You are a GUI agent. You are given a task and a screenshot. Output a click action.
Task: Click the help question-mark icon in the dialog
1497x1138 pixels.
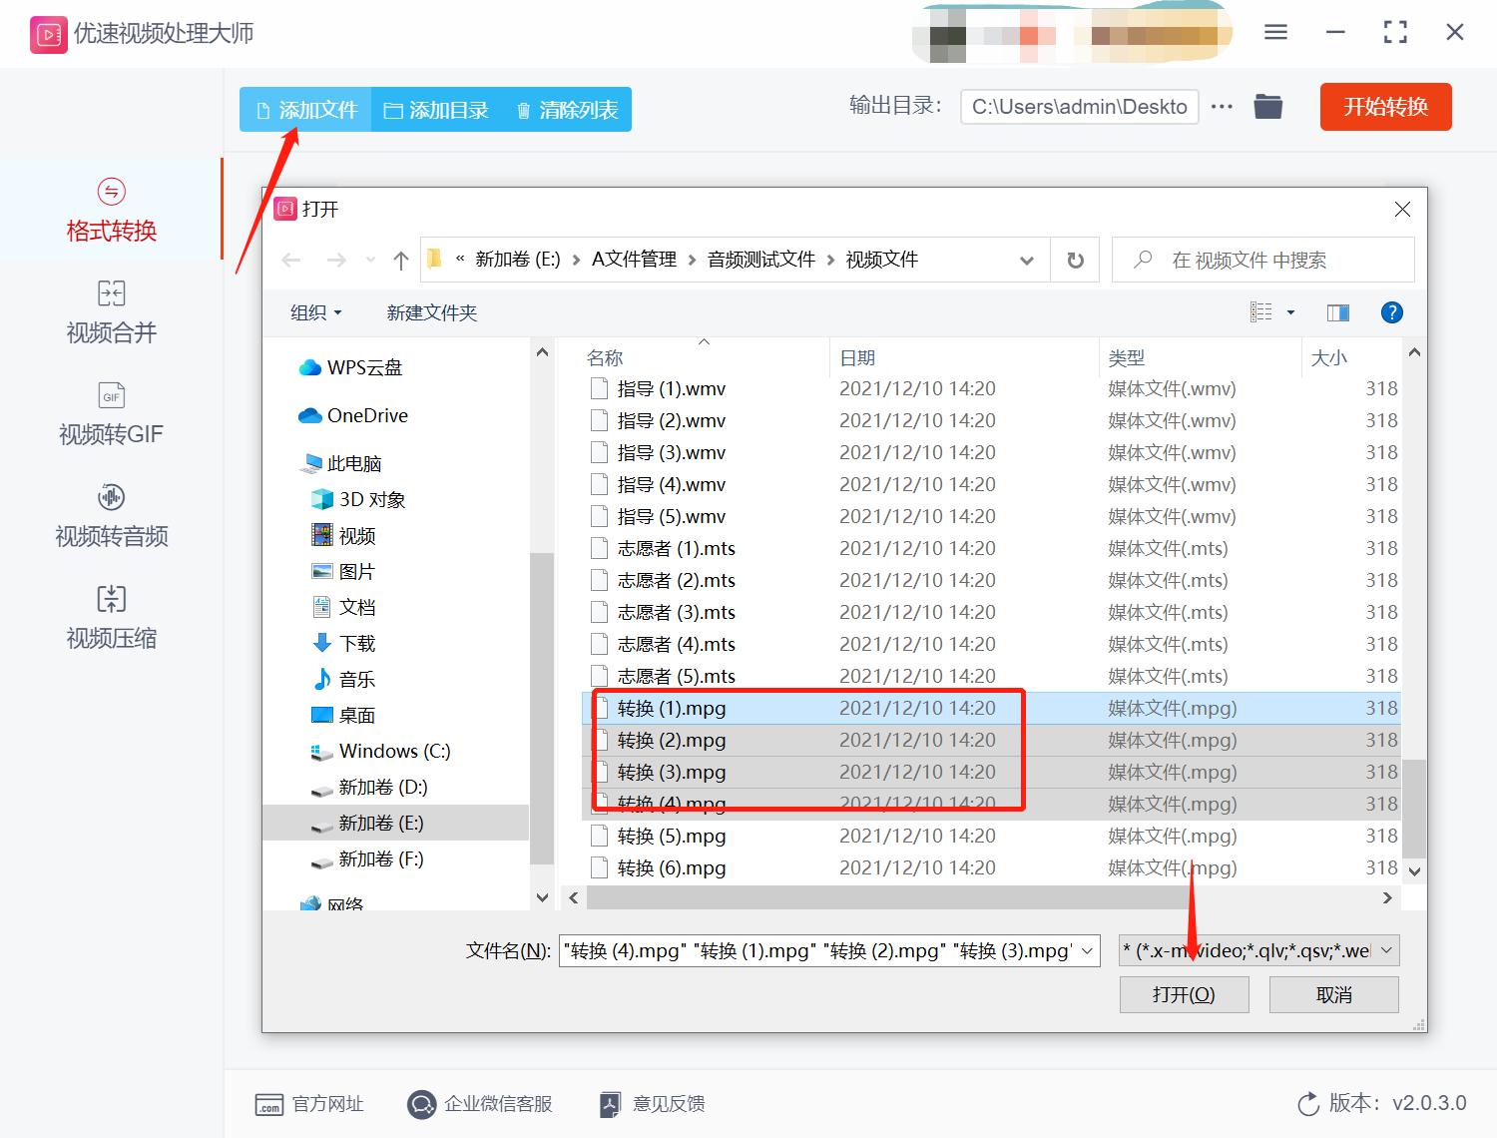(1391, 311)
